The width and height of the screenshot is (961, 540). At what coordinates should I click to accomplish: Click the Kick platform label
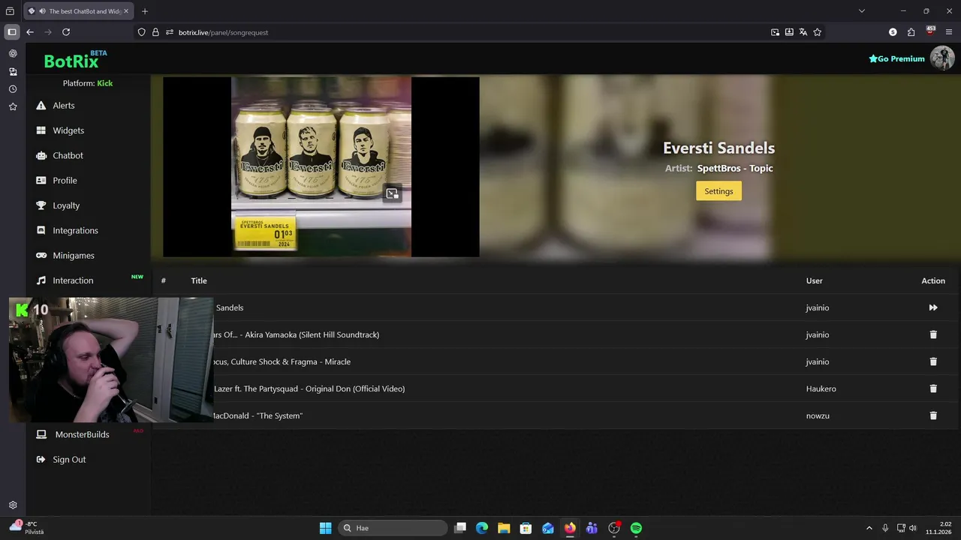pyautogui.click(x=105, y=83)
